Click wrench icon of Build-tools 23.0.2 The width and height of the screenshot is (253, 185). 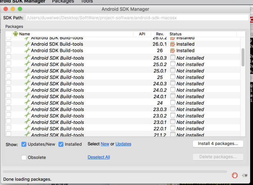pyautogui.click(x=27, y=115)
